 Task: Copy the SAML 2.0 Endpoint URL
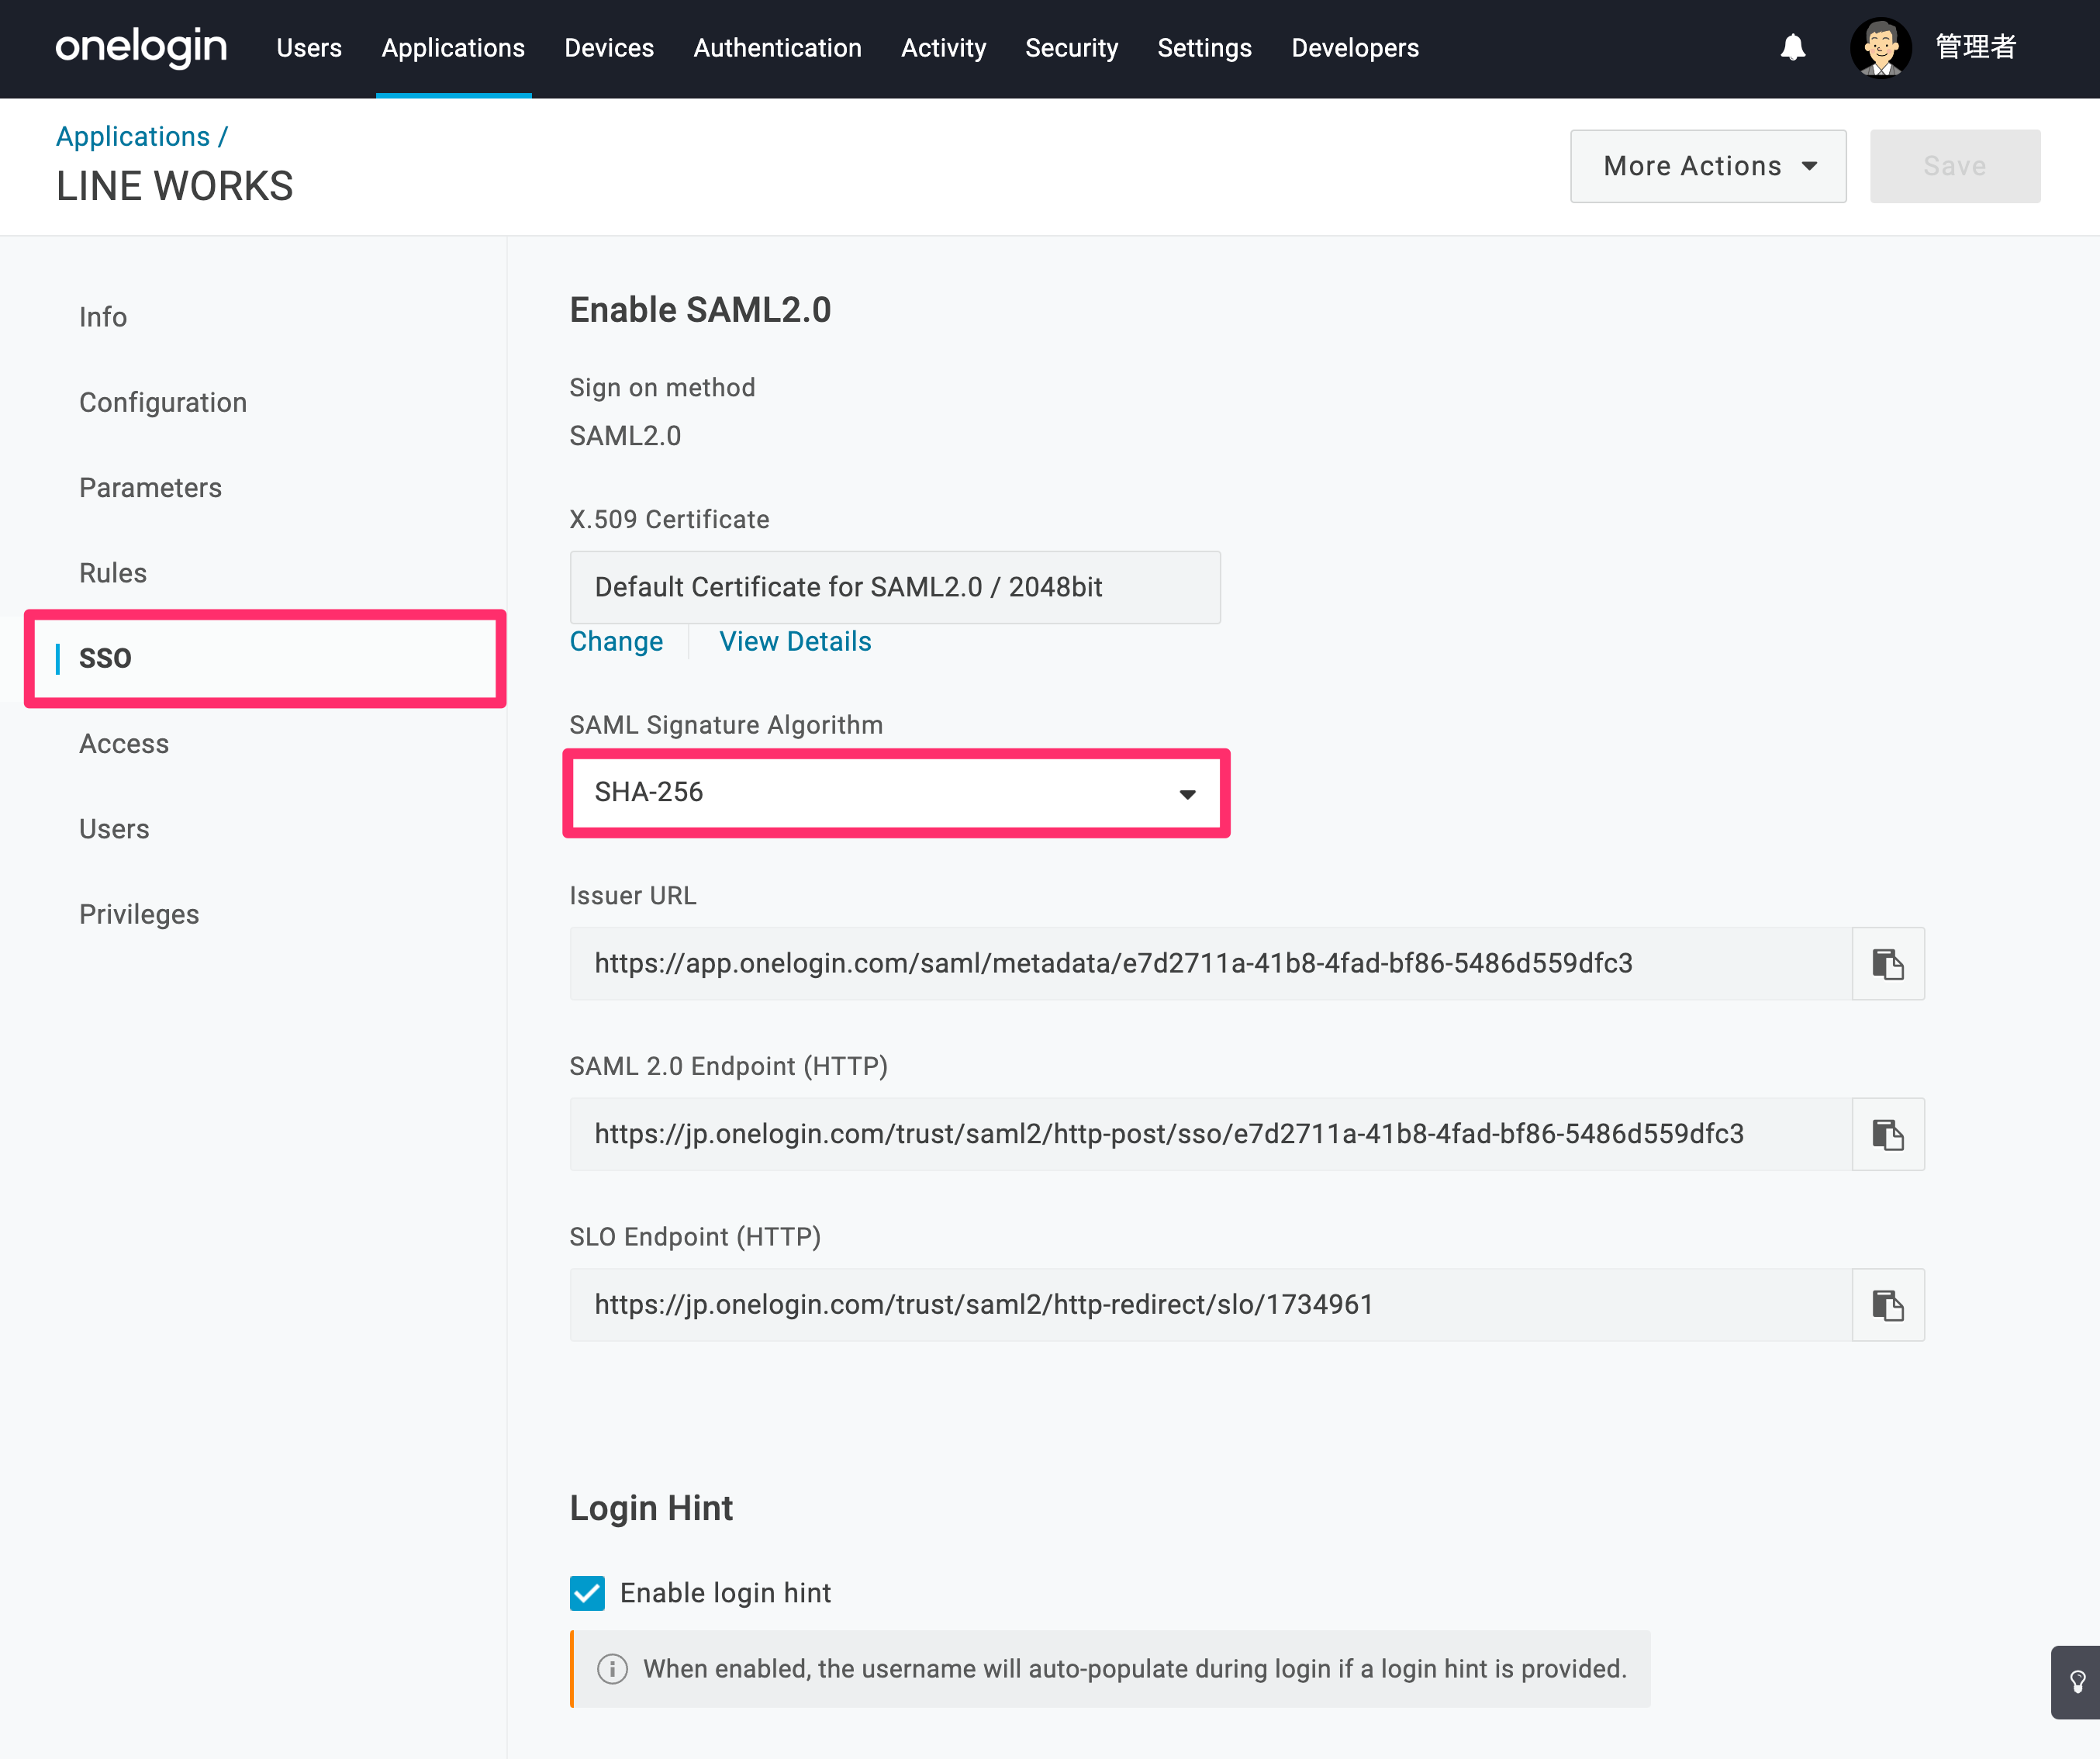(x=1888, y=1135)
